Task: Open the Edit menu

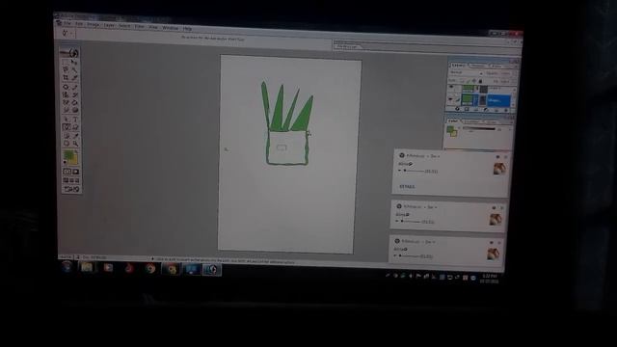Action: tap(79, 24)
